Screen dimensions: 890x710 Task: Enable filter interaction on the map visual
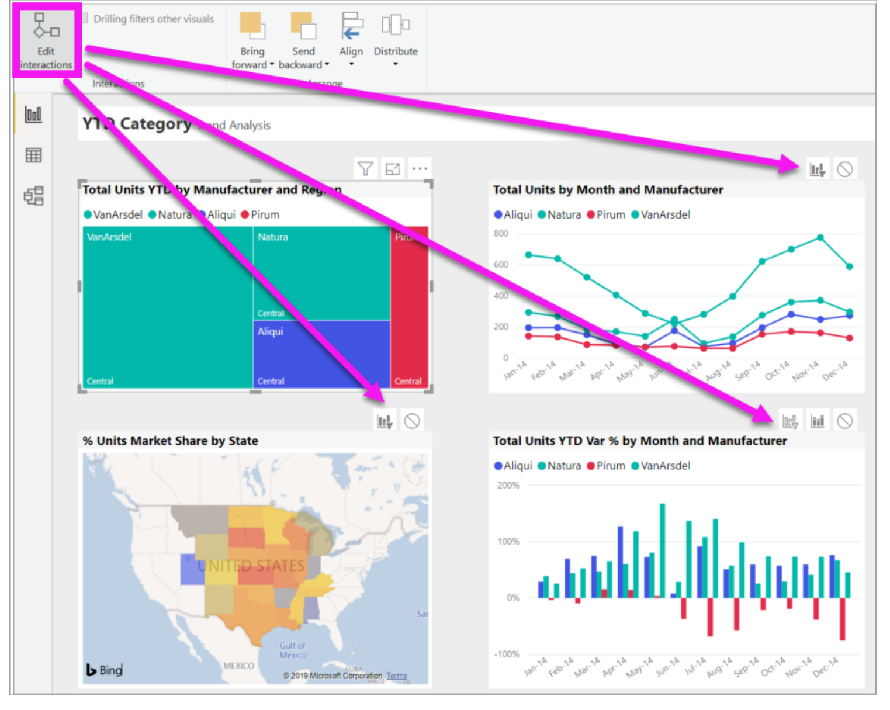click(385, 420)
